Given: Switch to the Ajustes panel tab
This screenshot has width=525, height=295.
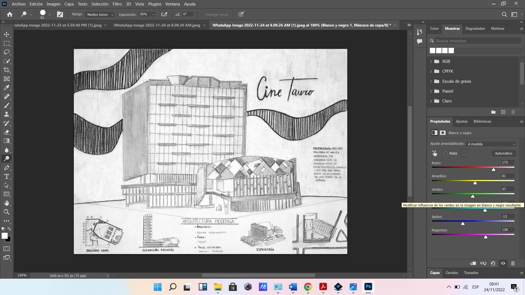Looking at the screenshot, I should [462, 121].
